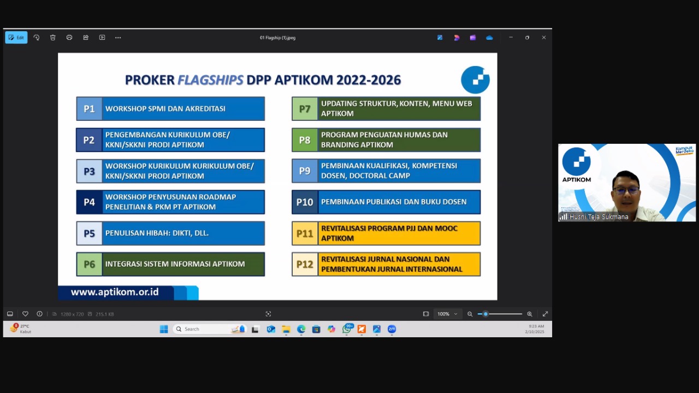699x393 pixels.
Task: Click the Edit button in Photos toolbar
Action: click(x=16, y=38)
